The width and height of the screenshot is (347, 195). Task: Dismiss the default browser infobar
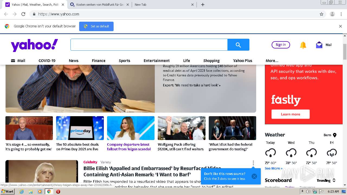(x=340, y=26)
